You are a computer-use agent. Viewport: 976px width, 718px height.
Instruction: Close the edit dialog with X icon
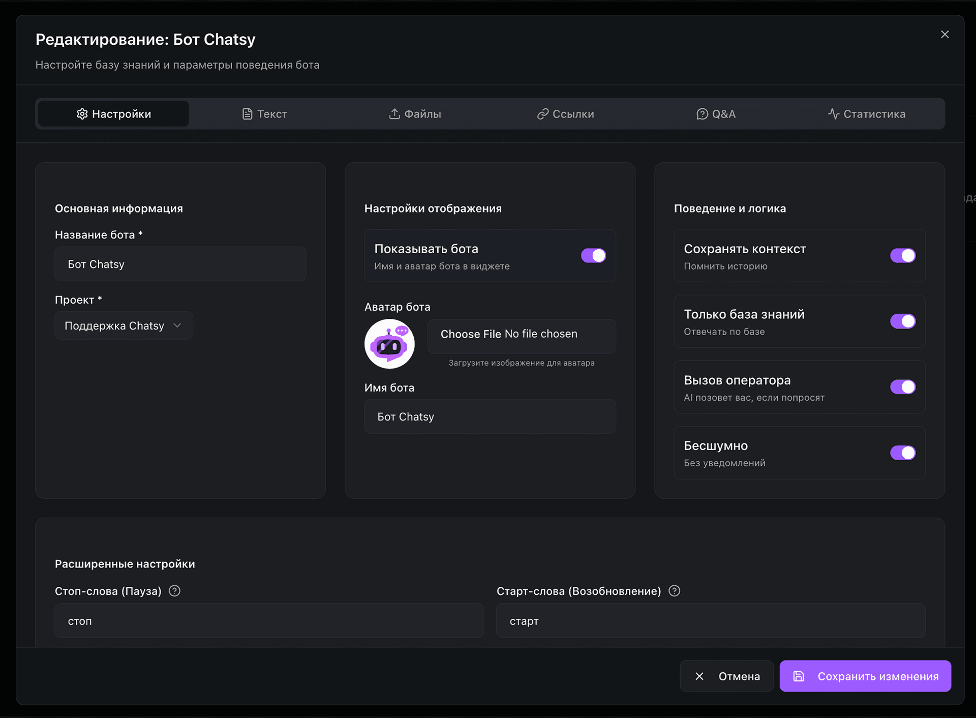(x=944, y=34)
